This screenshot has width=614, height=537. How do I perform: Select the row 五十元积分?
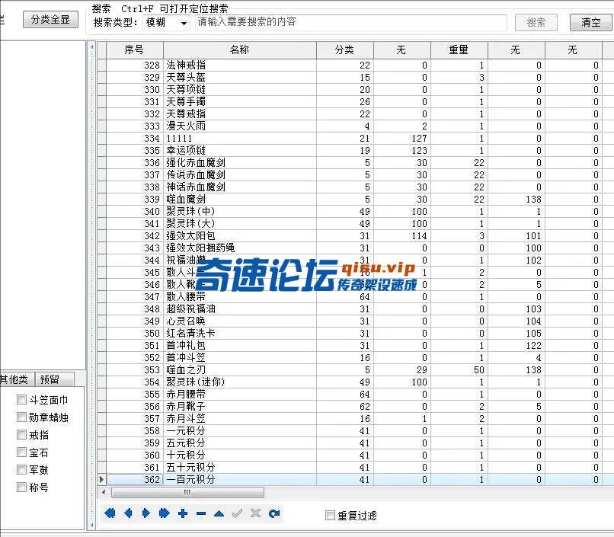(354, 467)
